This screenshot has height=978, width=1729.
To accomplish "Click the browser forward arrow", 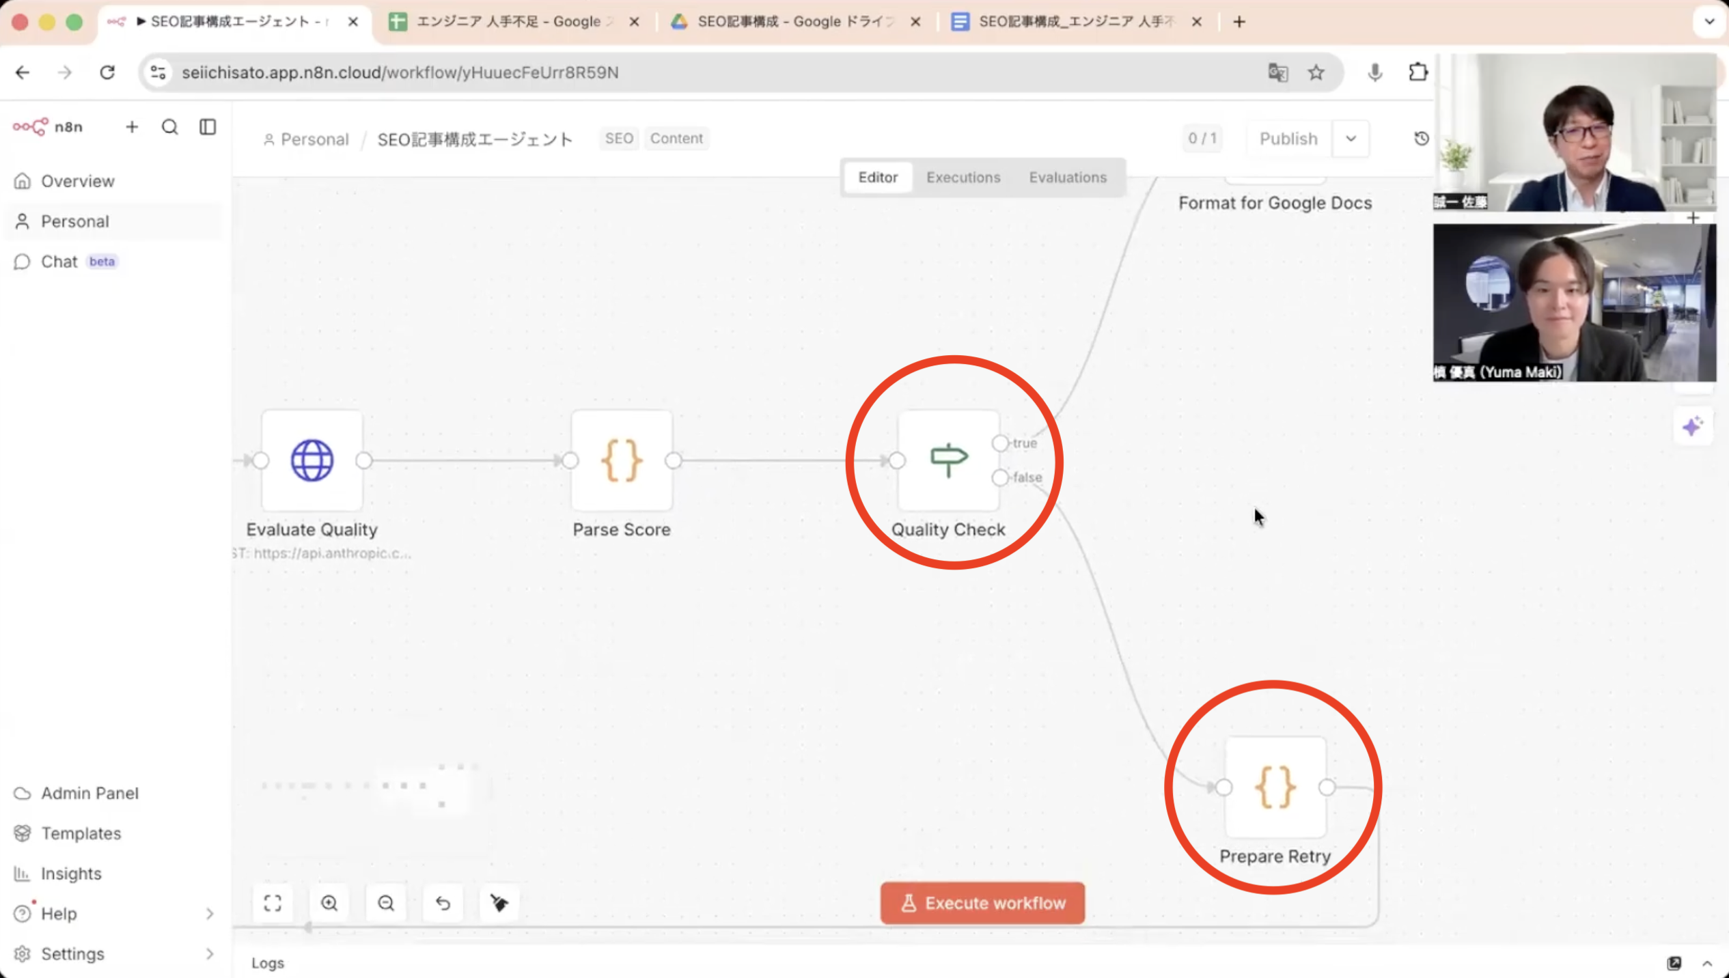I will coord(65,72).
